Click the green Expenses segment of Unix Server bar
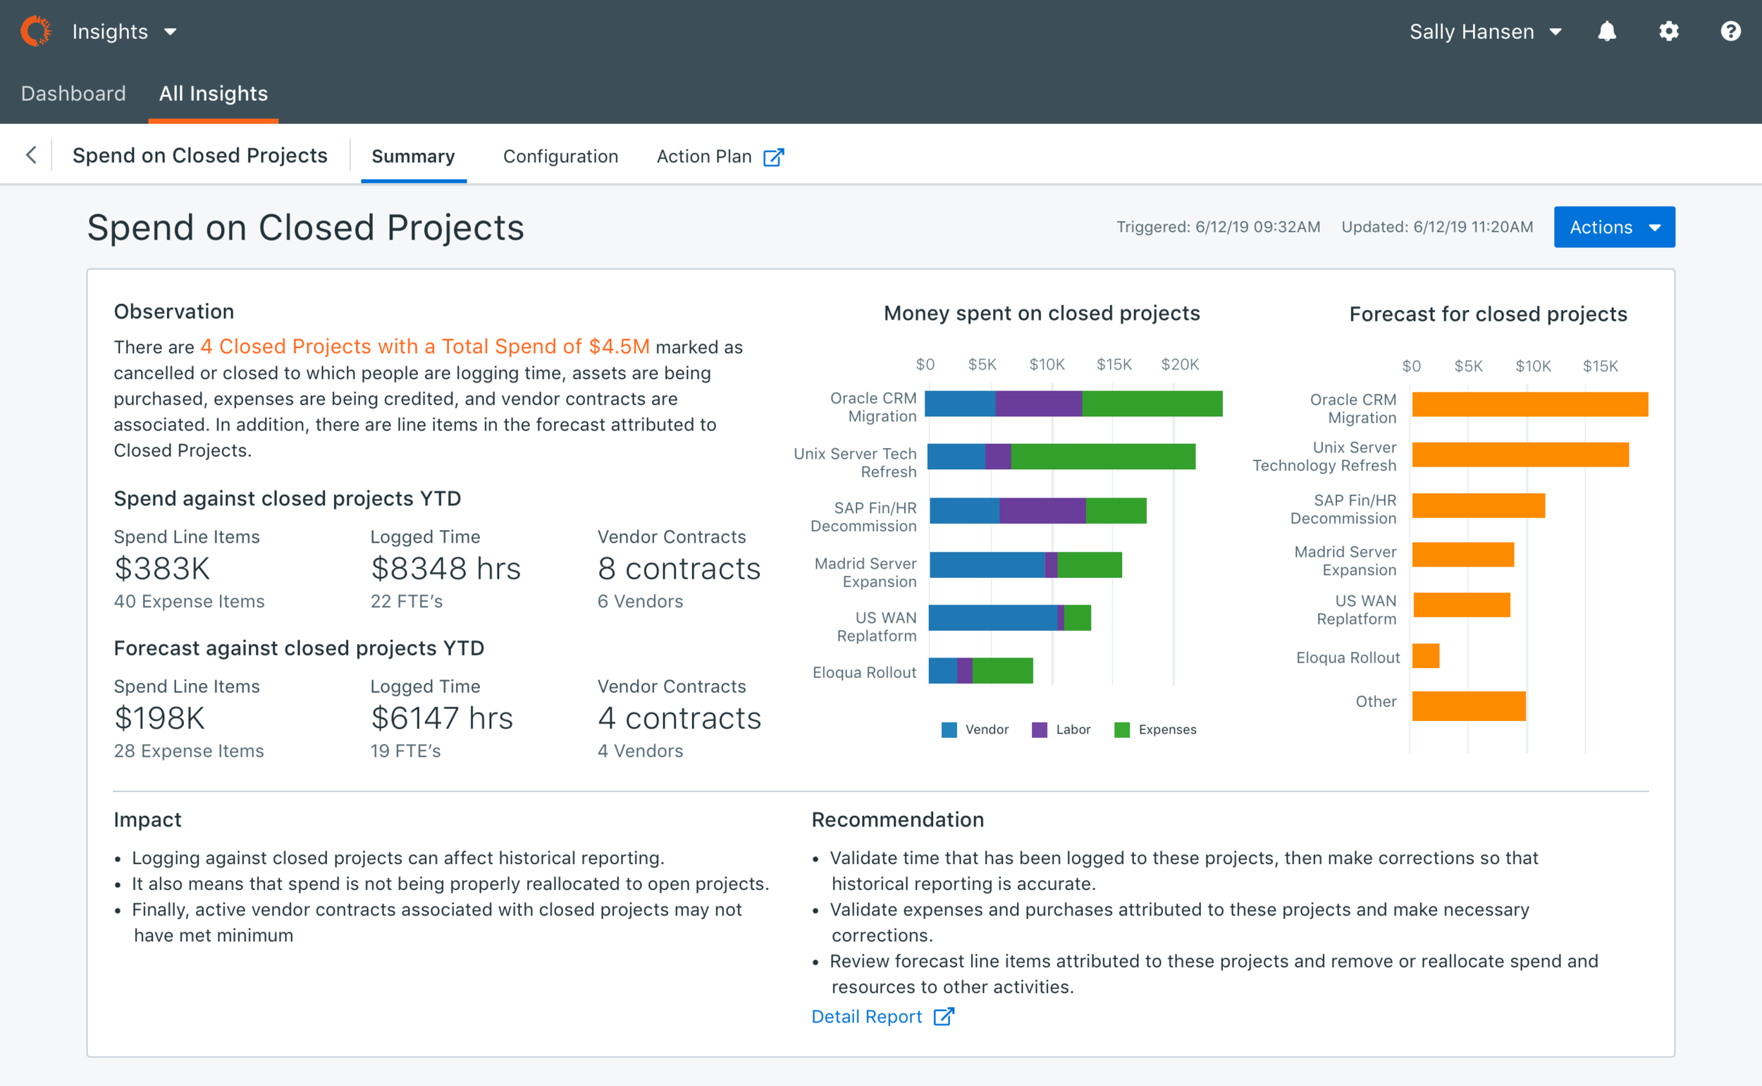 pyautogui.click(x=1102, y=457)
